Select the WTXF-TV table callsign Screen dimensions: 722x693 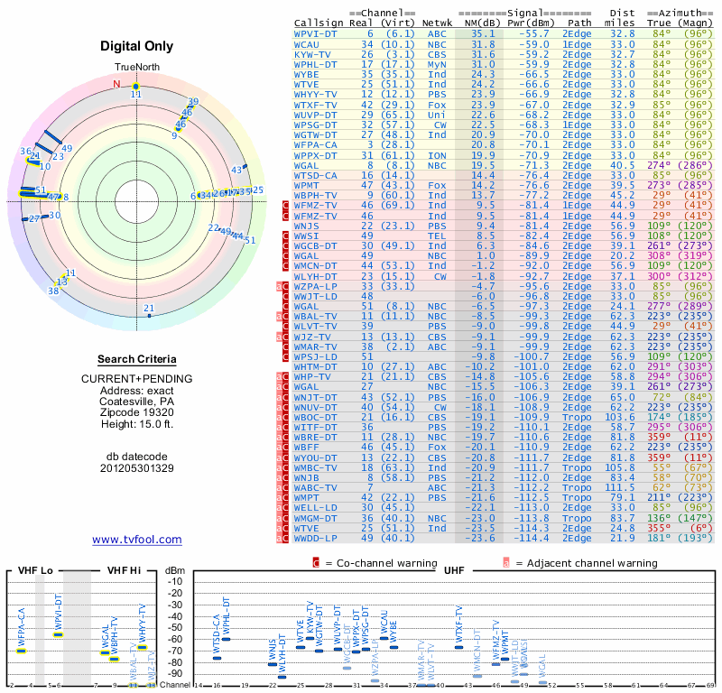coord(315,105)
